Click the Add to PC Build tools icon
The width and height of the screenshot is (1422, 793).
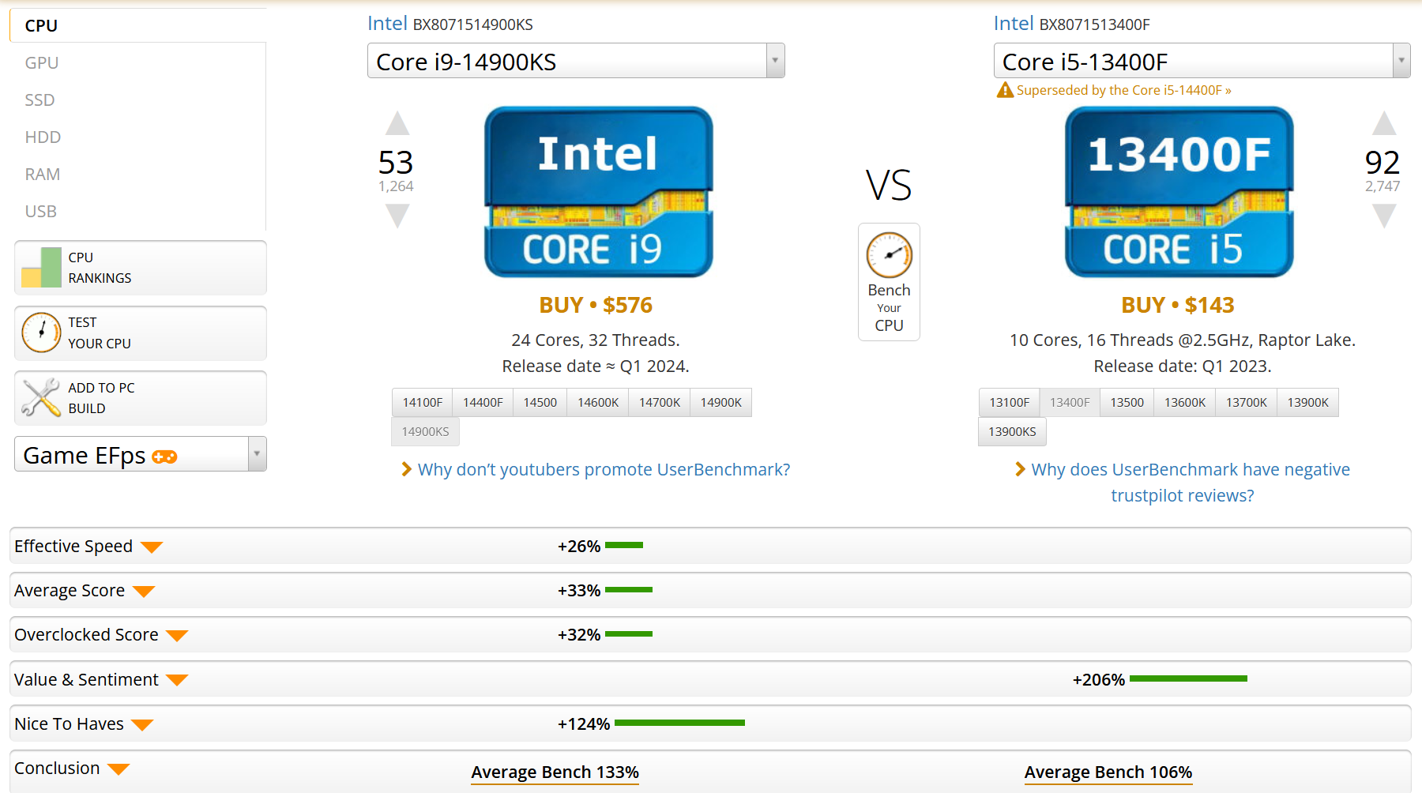pyautogui.click(x=41, y=397)
